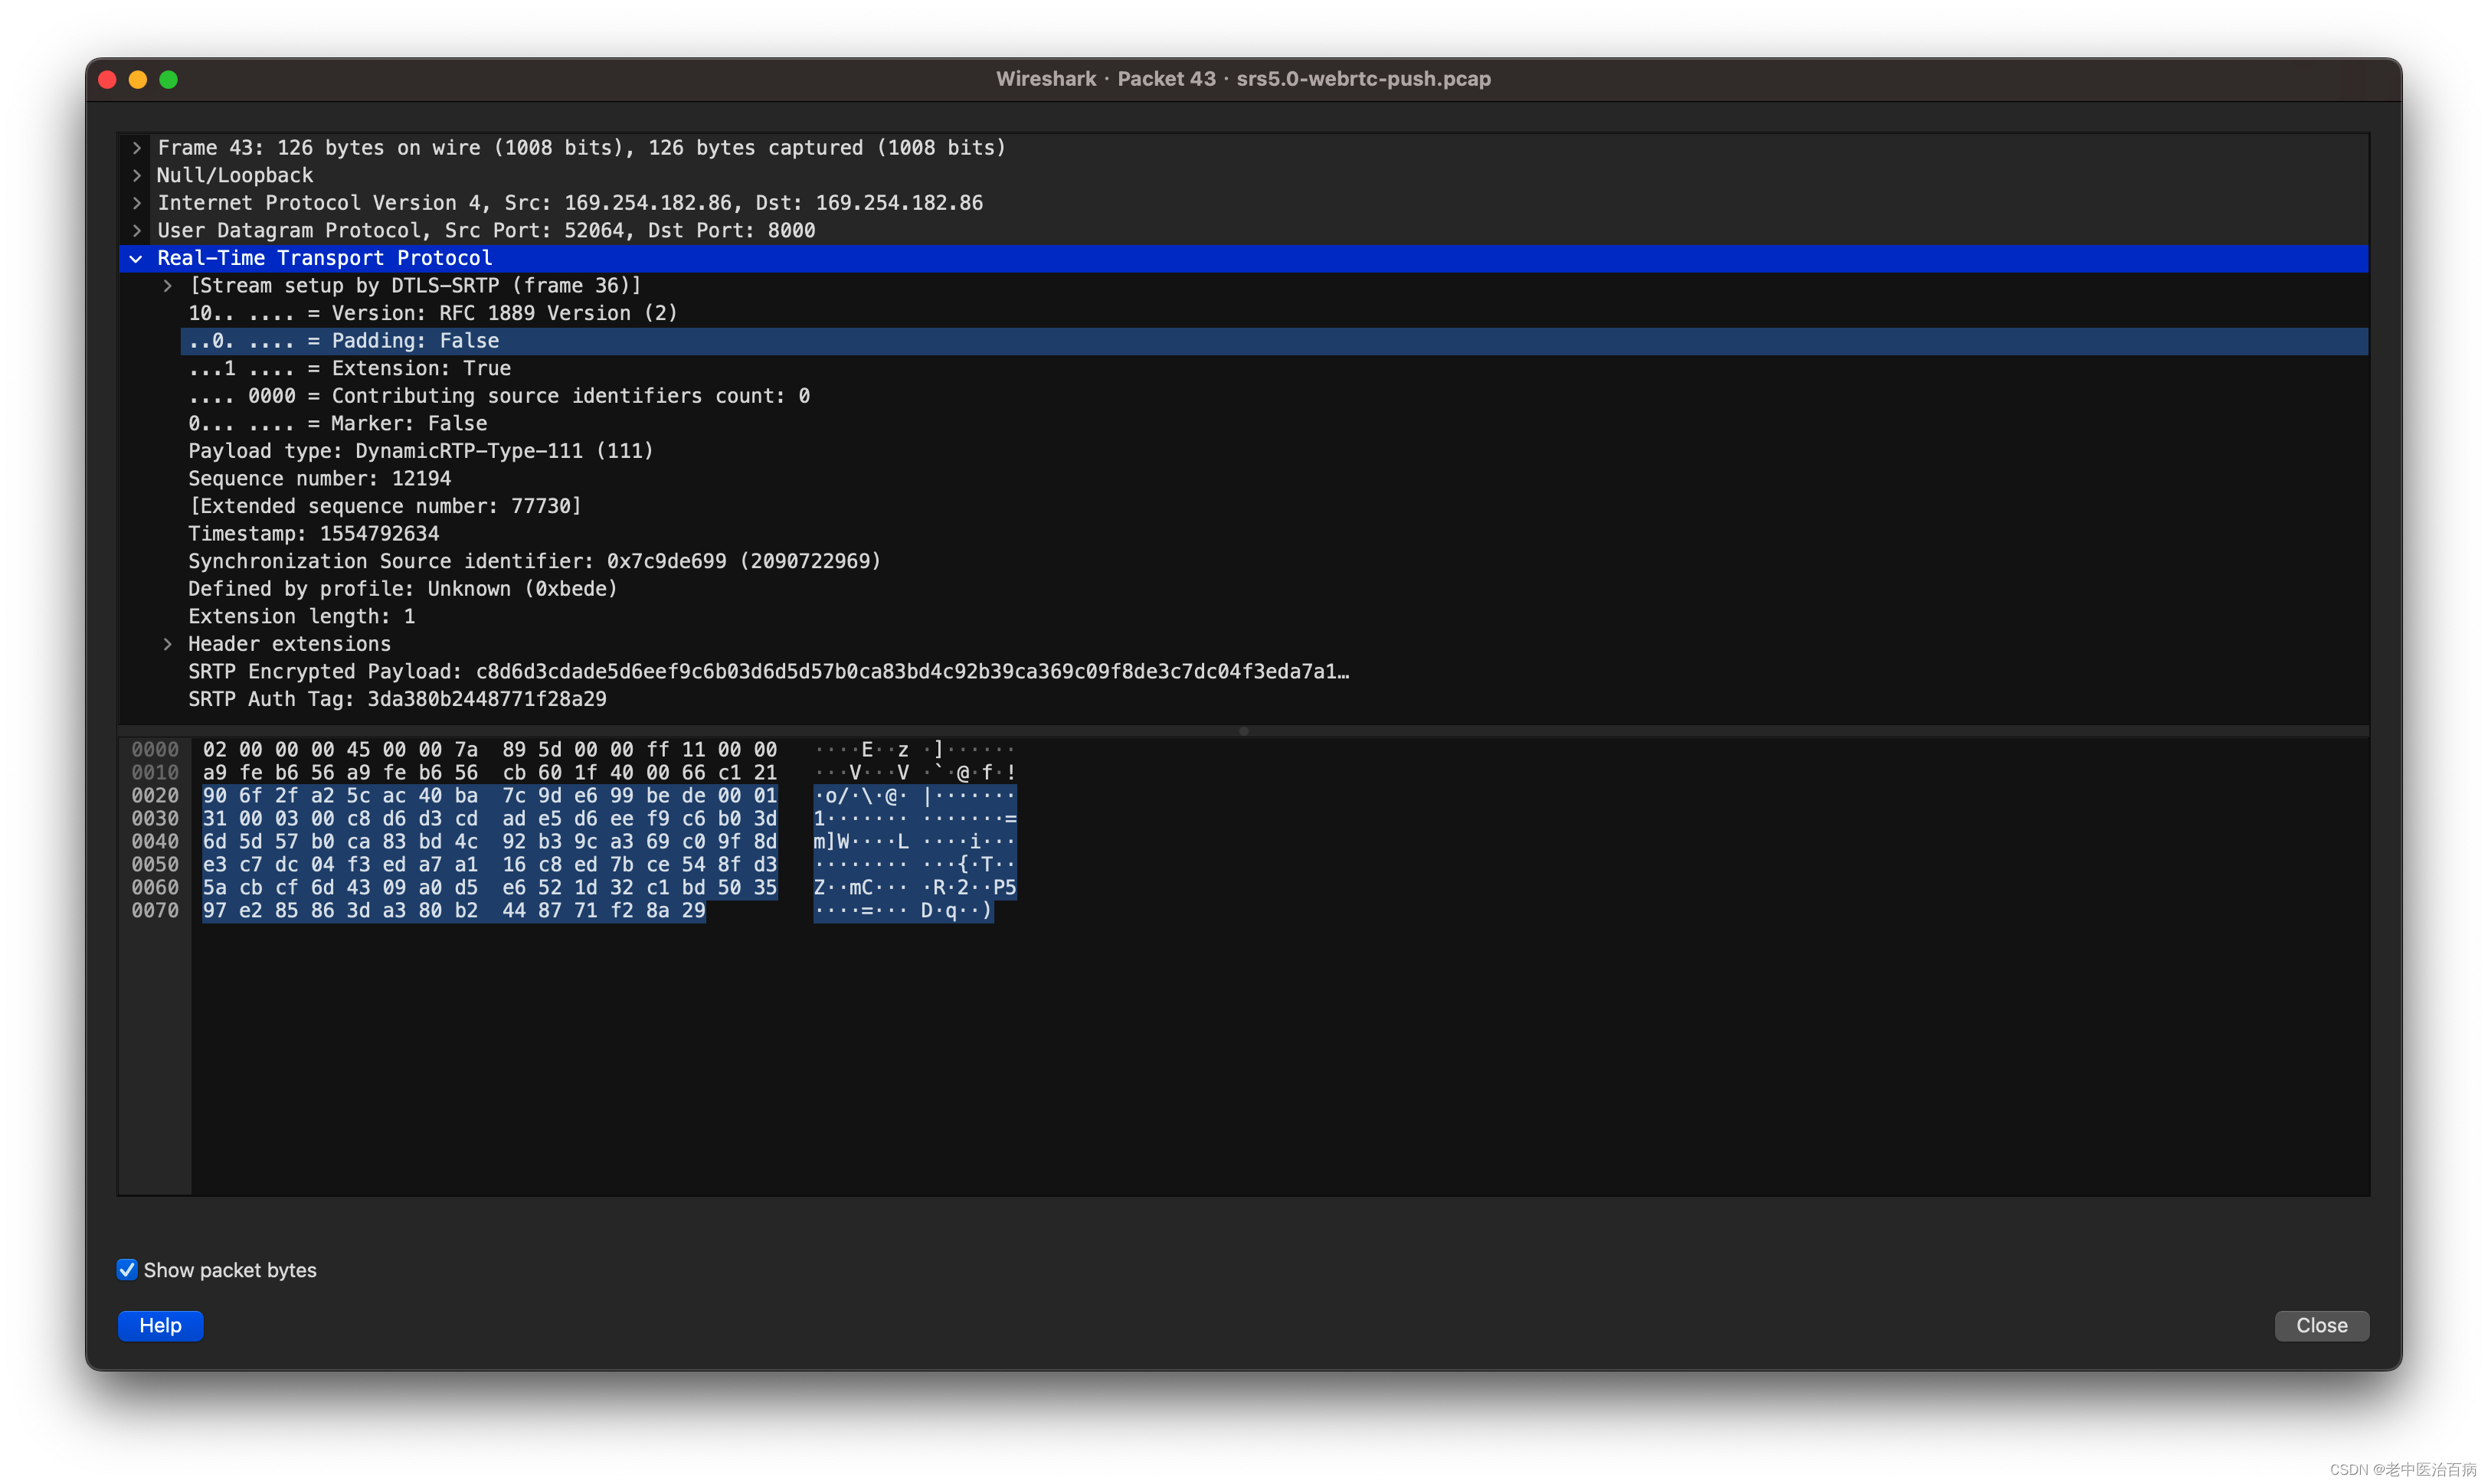Expand the Frame 43 details

(x=137, y=147)
